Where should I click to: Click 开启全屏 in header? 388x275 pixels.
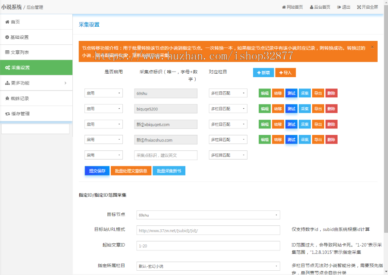(x=367, y=7)
